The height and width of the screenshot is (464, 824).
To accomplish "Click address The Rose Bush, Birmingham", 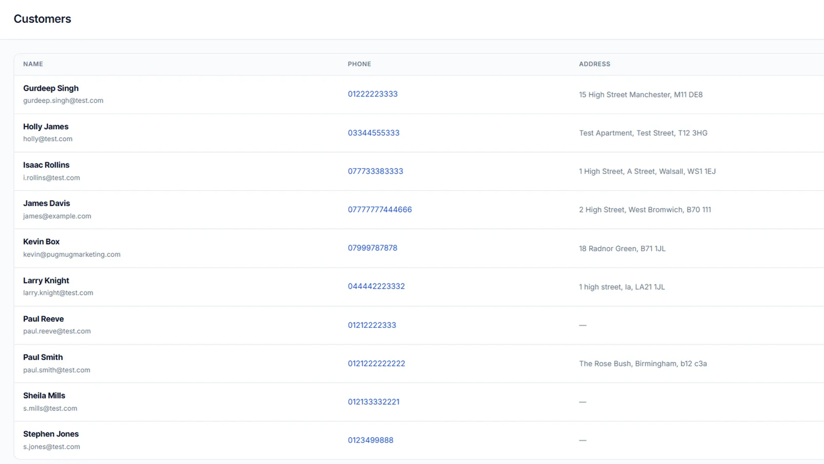I will coord(643,363).
